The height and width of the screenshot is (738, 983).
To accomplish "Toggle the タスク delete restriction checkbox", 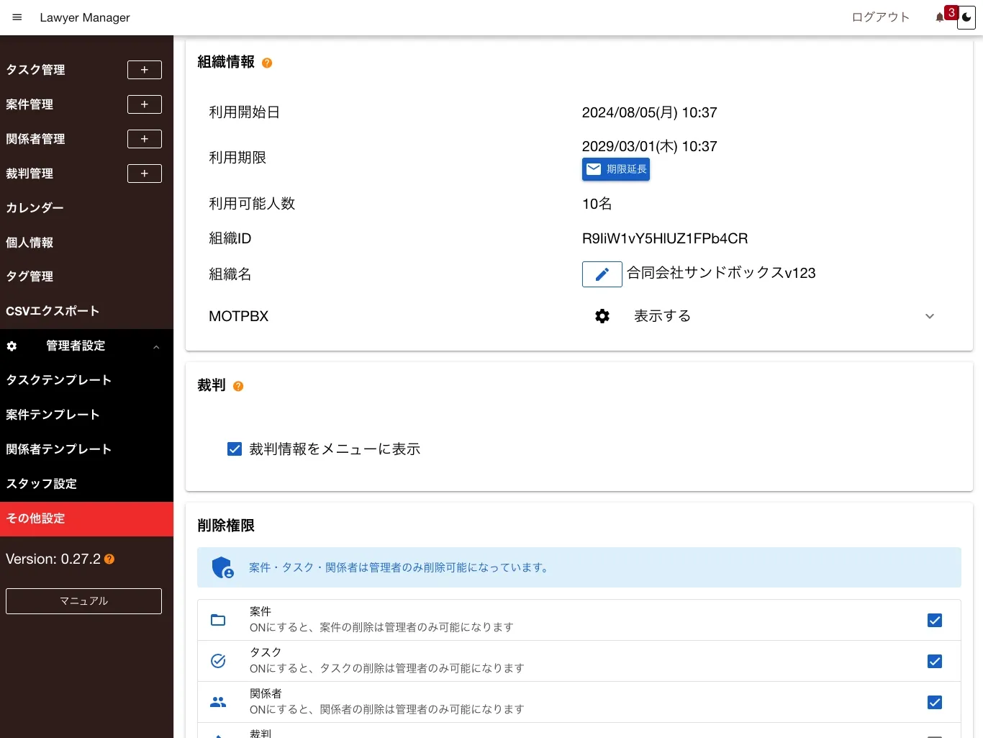I will 935,662.
